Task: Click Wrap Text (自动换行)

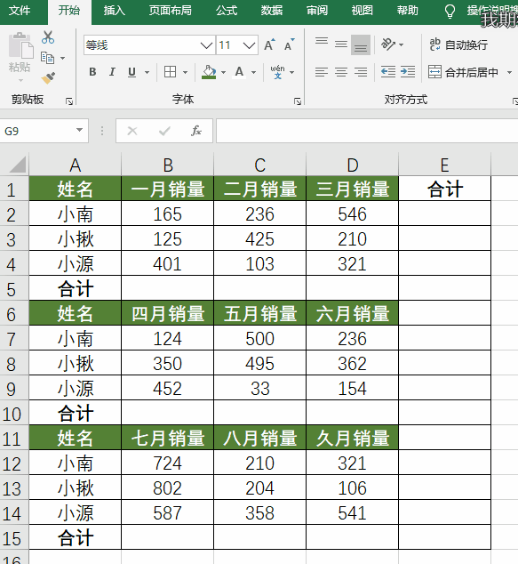Action: pos(458,44)
